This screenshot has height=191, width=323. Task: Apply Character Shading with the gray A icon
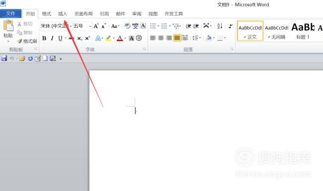pos(131,38)
